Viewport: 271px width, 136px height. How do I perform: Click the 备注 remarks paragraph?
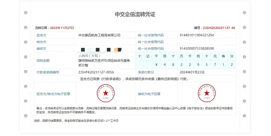click(135, 110)
